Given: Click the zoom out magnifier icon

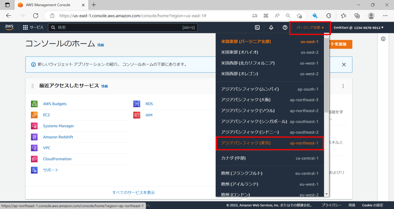Looking at the screenshot, I should coord(288,16).
